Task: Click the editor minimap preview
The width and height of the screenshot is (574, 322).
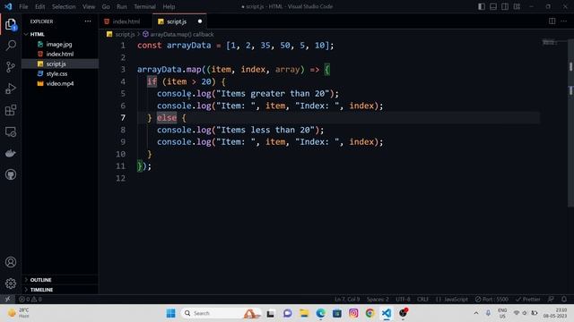Action: point(550,43)
